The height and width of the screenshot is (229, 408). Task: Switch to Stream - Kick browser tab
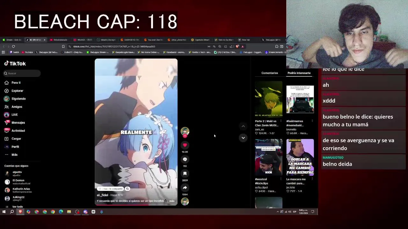click(12, 40)
